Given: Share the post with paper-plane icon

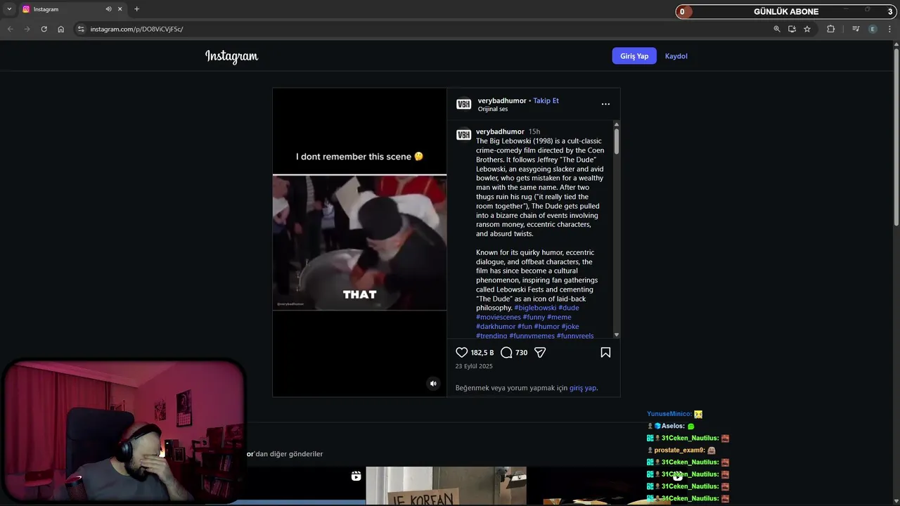Looking at the screenshot, I should pos(540,353).
